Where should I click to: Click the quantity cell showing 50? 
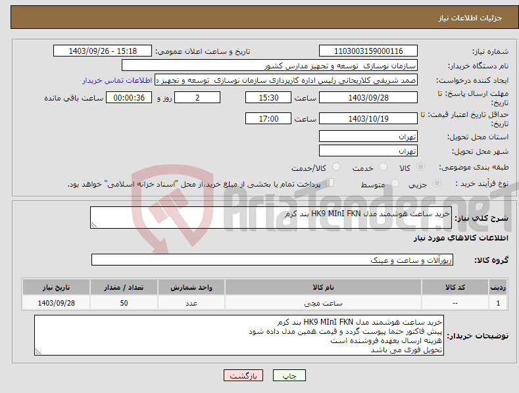point(124,303)
